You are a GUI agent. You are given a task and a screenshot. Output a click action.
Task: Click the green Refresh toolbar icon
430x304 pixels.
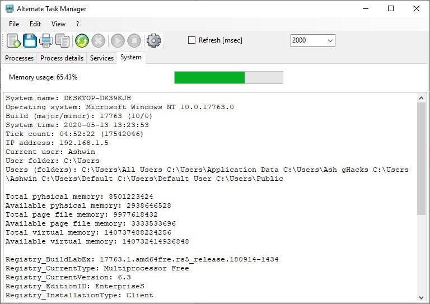pos(82,40)
